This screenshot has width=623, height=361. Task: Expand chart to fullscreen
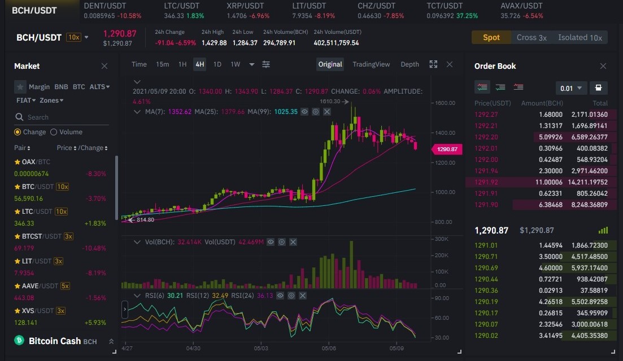click(433, 64)
